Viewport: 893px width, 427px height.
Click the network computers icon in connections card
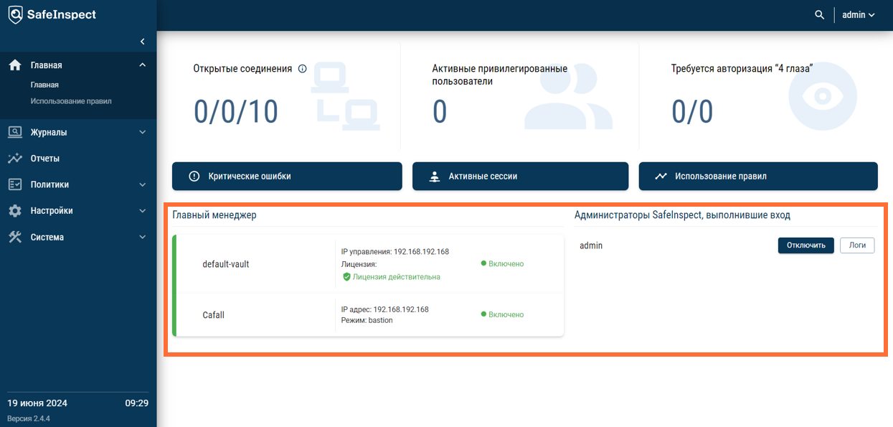(x=345, y=97)
